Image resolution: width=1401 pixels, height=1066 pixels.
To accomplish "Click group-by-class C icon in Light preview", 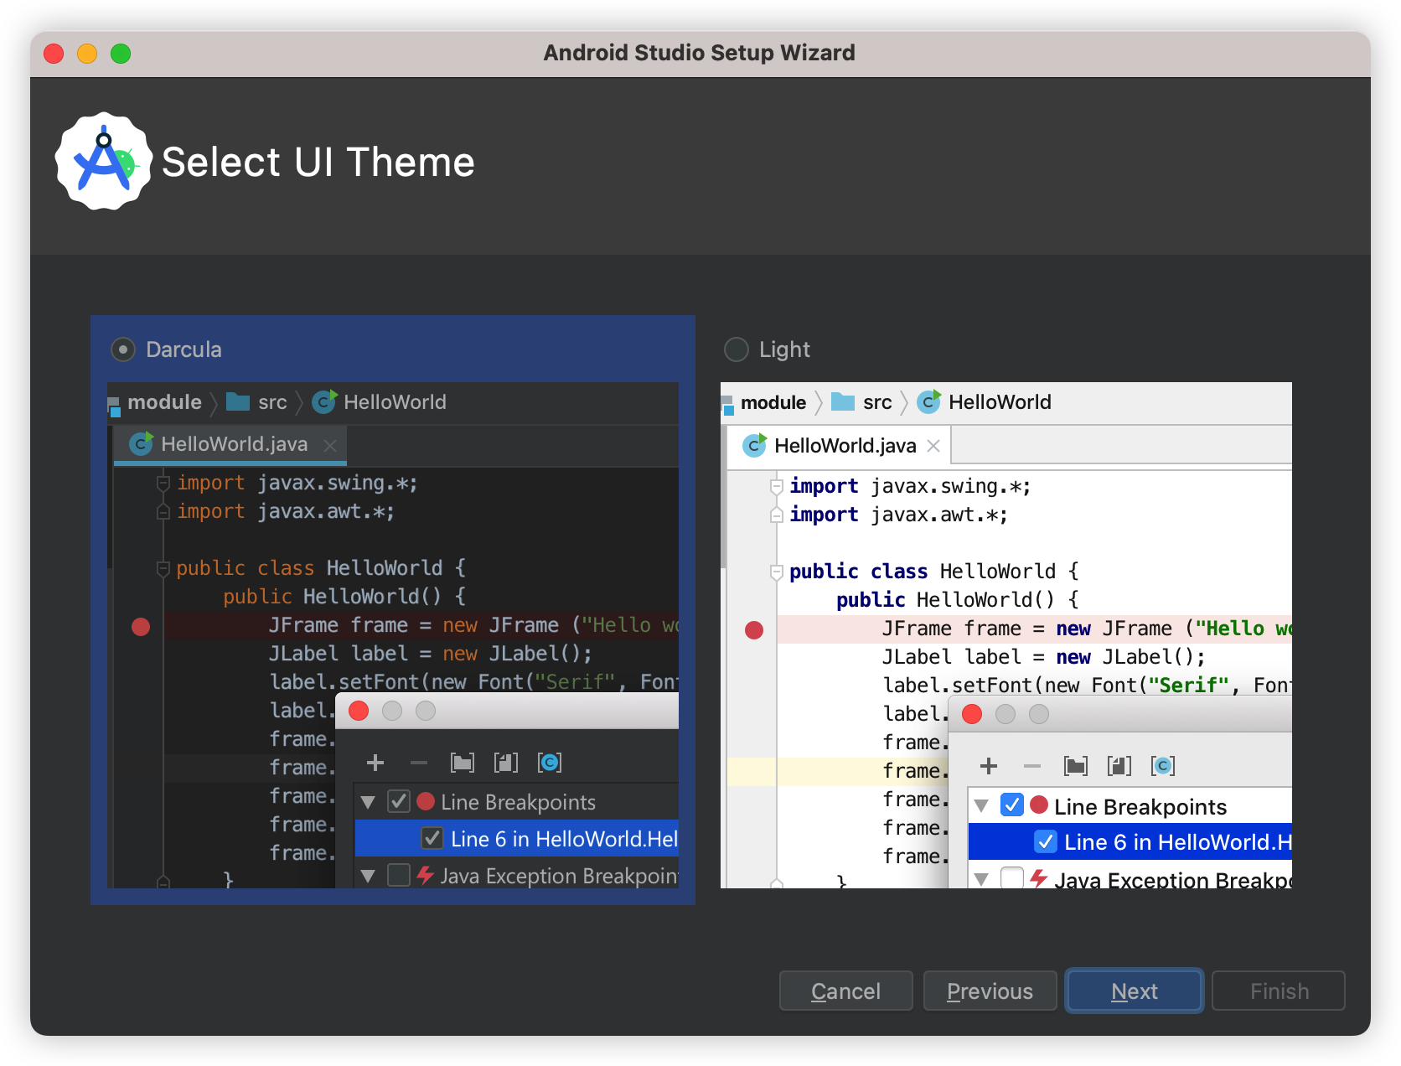I will click(x=1163, y=766).
